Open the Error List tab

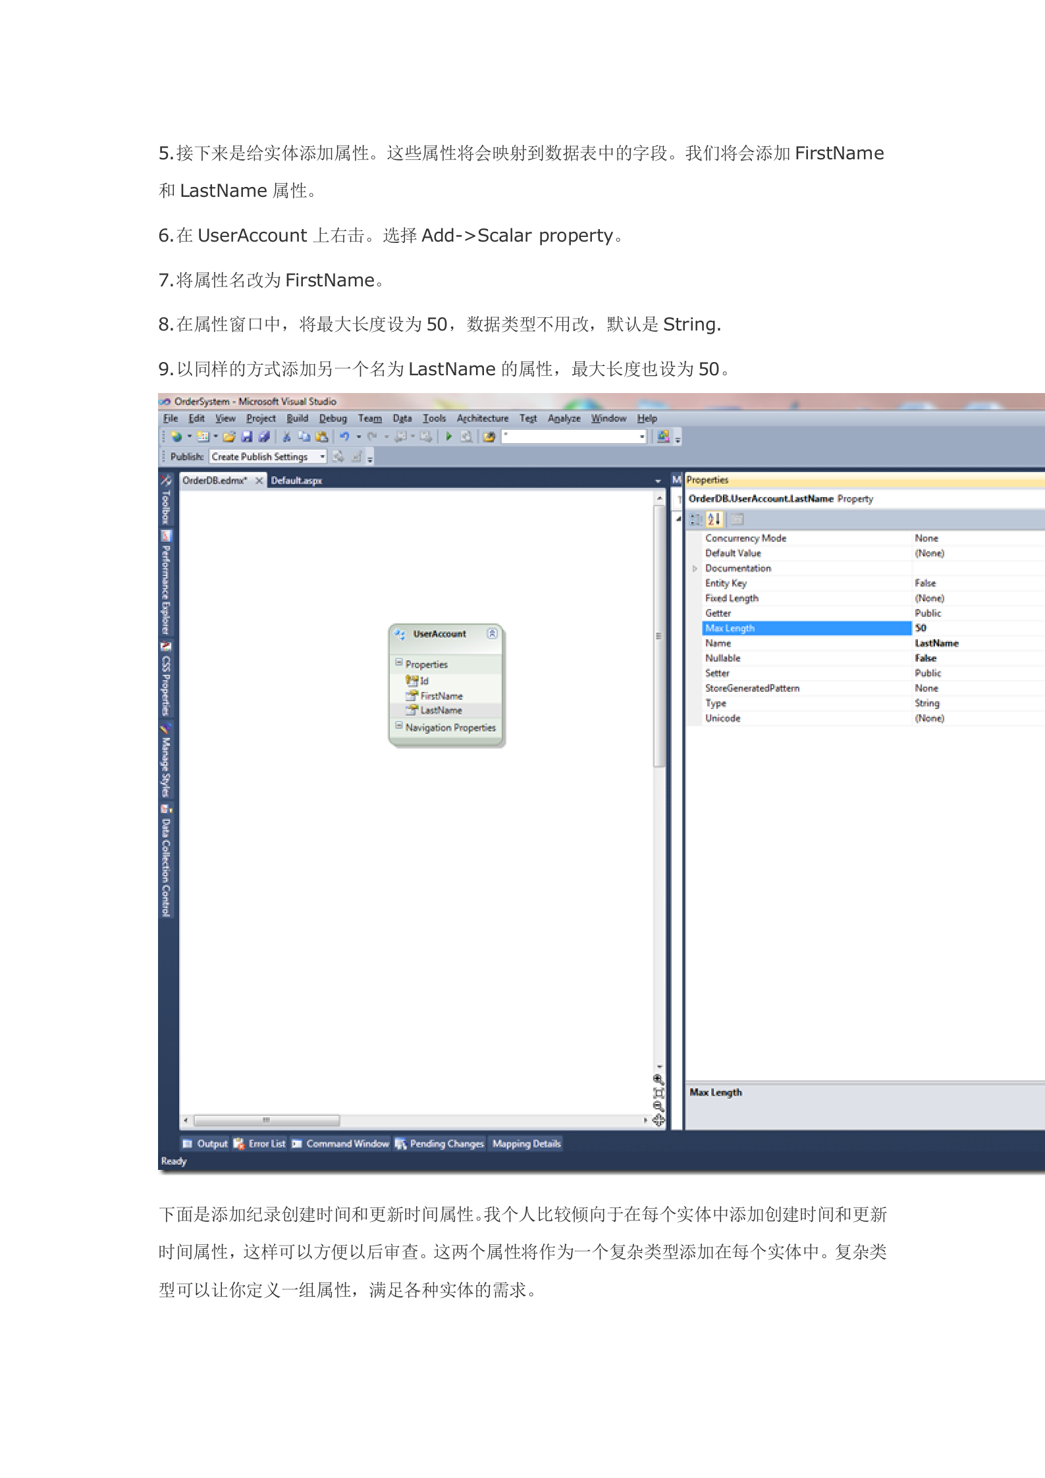click(x=259, y=1144)
